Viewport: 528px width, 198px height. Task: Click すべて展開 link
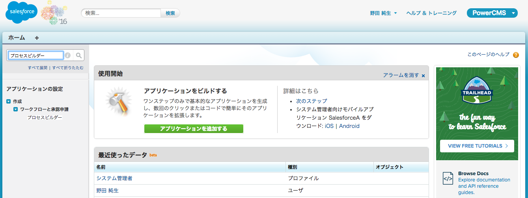37,68
